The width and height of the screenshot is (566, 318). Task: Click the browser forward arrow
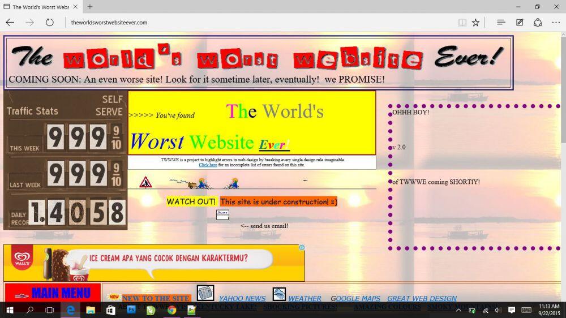pos(29,23)
